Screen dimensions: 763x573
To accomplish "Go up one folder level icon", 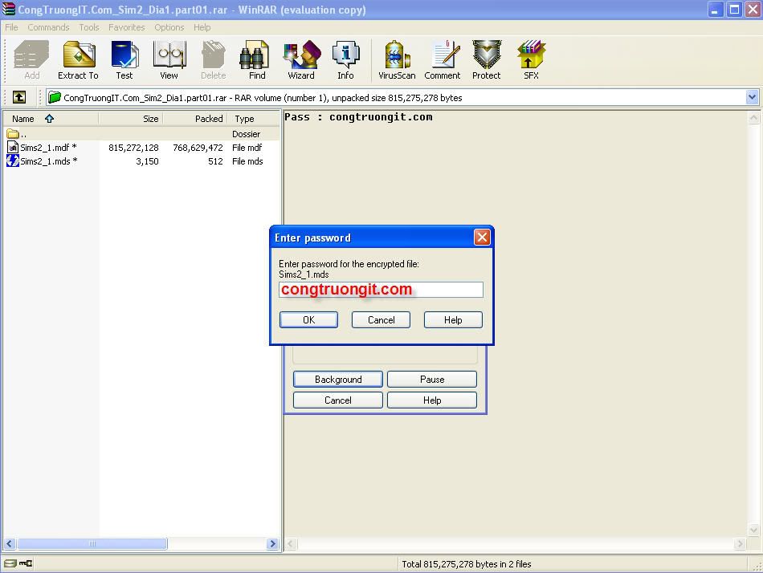I will [19, 97].
